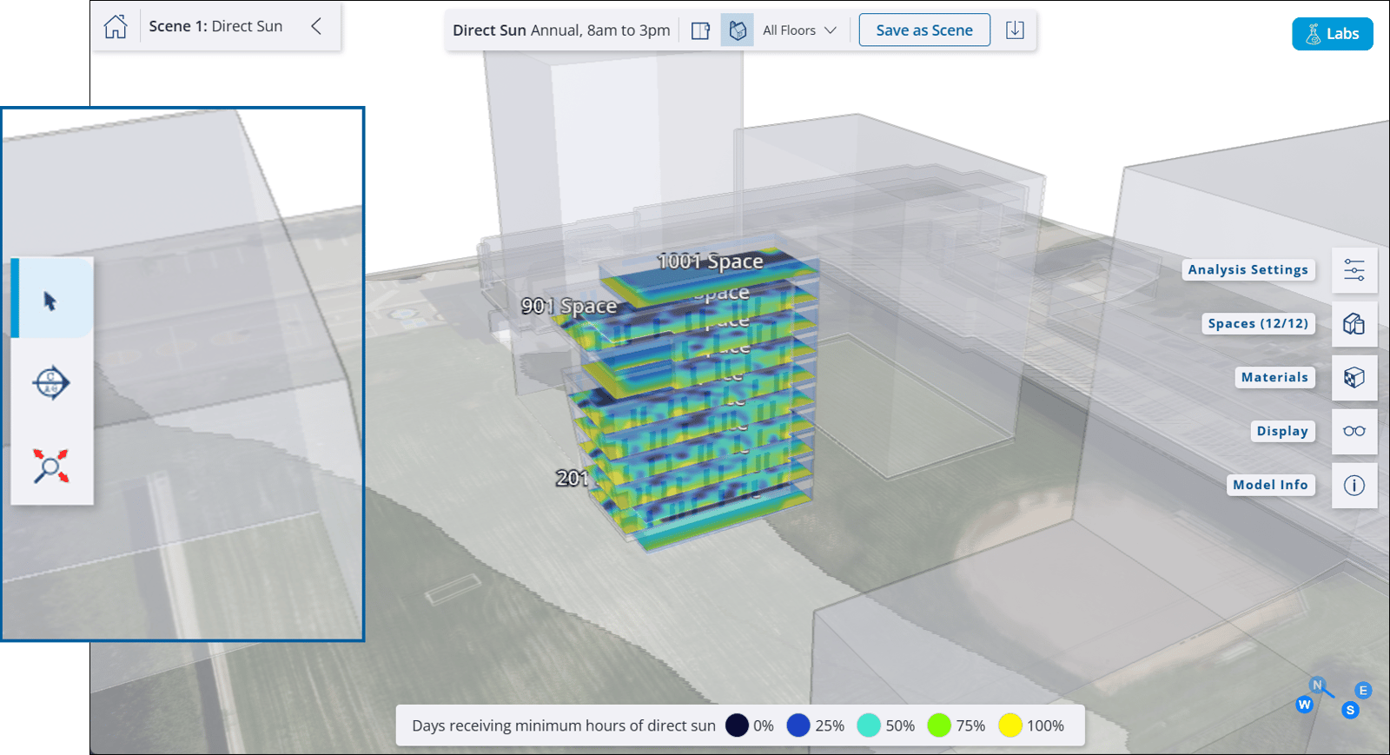Activate the zoom extents magnifier tool
This screenshot has height=755, width=1390.
pos(51,466)
